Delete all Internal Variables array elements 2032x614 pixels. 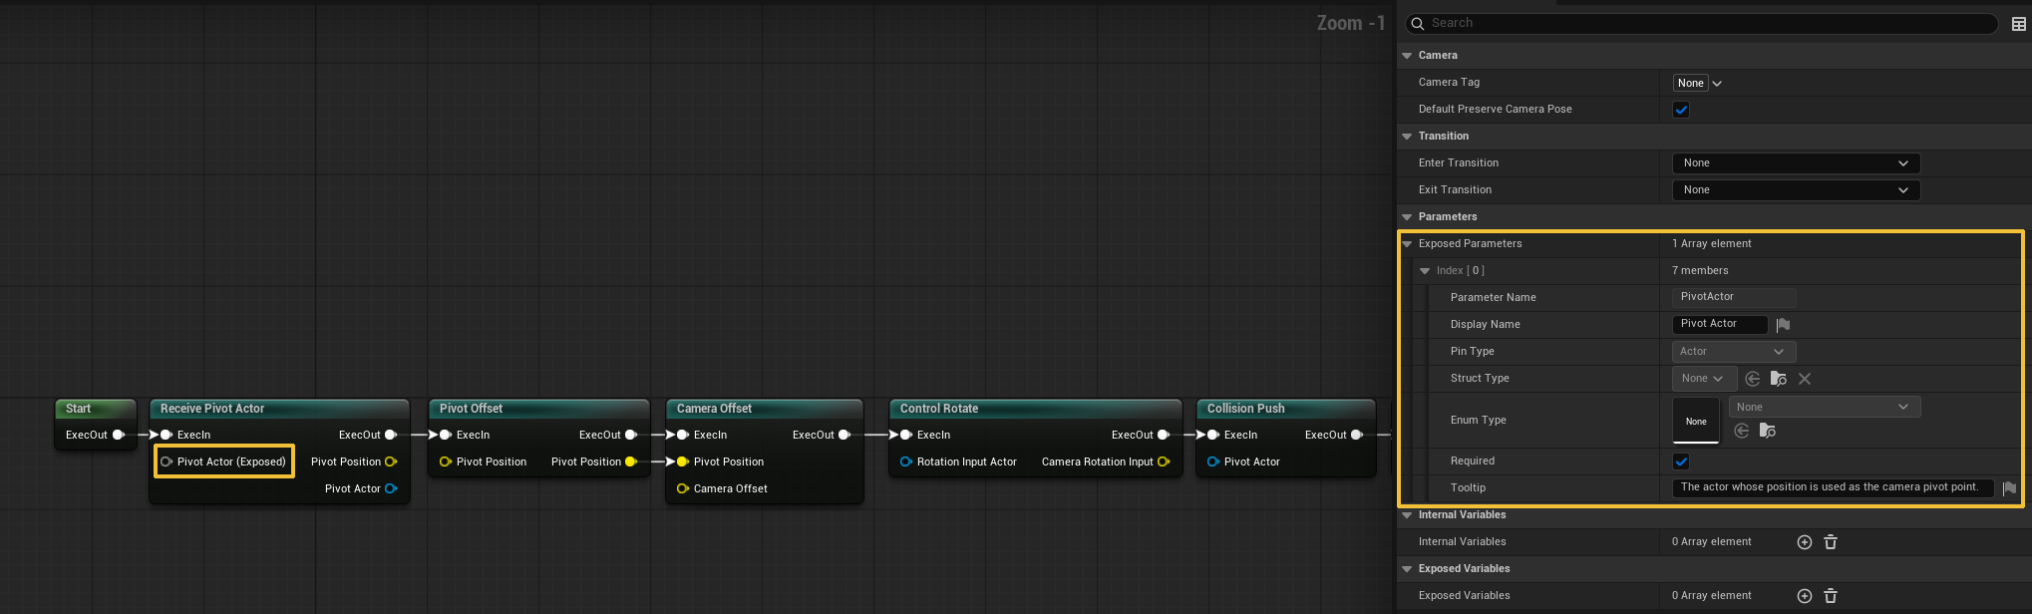[x=1831, y=542]
